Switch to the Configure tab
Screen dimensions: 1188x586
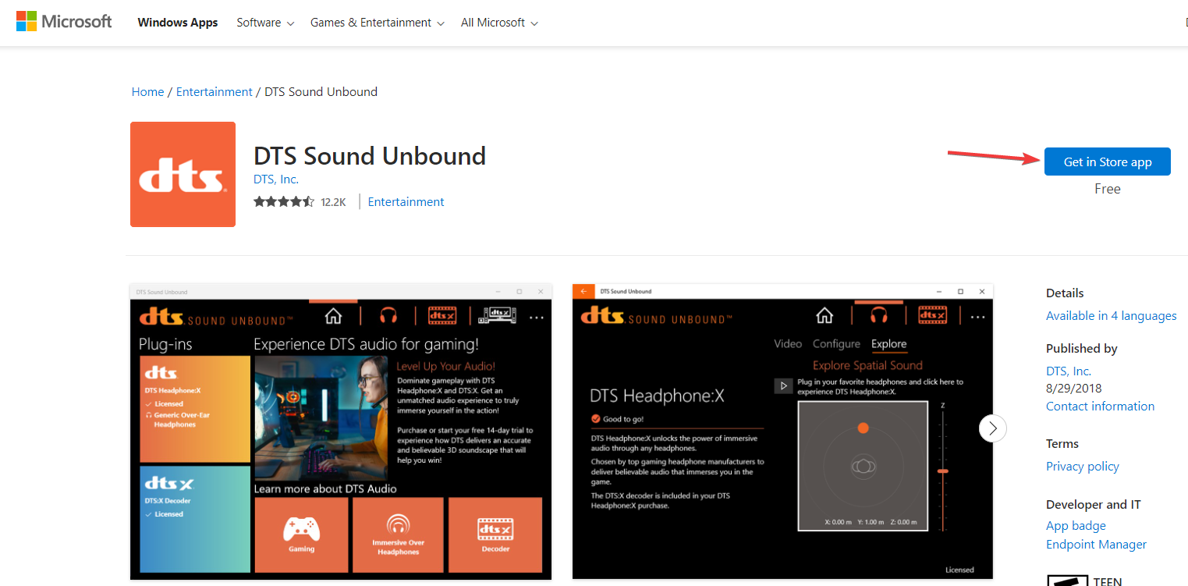tap(836, 344)
